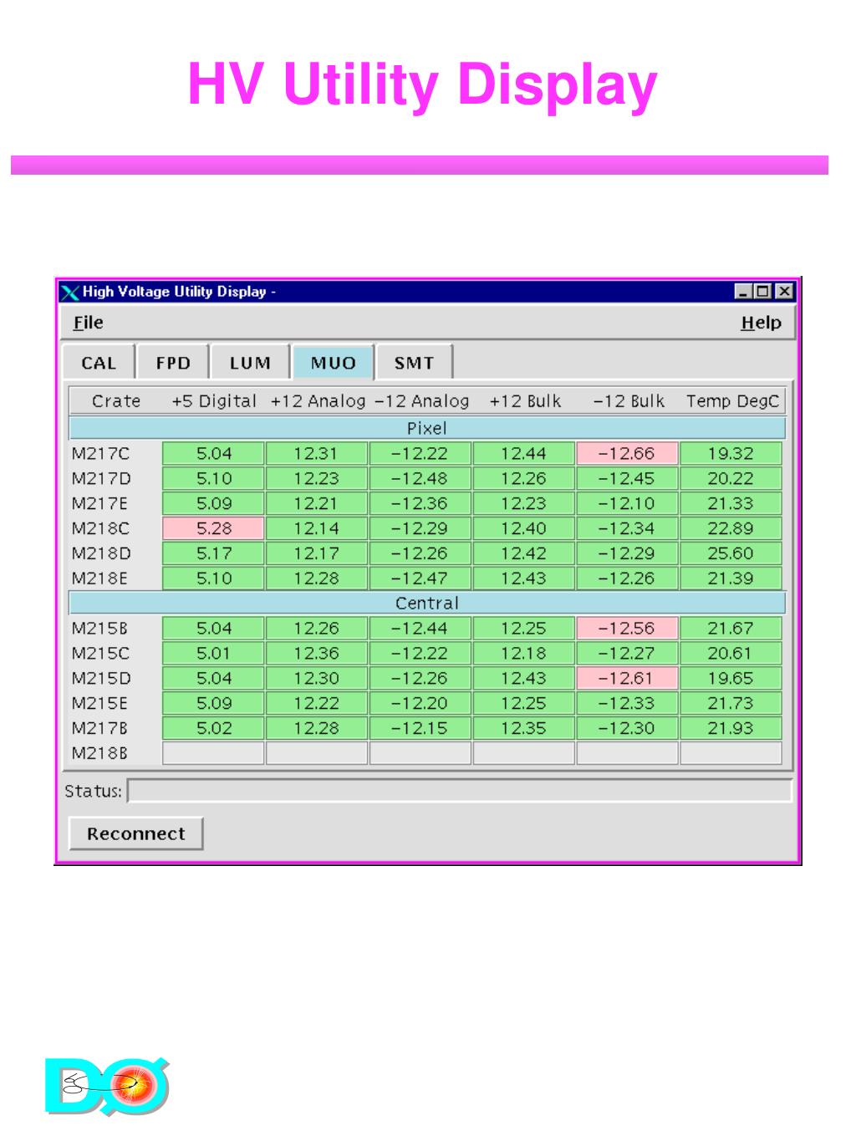Select red -12.66 cell for M217C
Viewport: 856px width, 1141px height.
click(x=627, y=453)
